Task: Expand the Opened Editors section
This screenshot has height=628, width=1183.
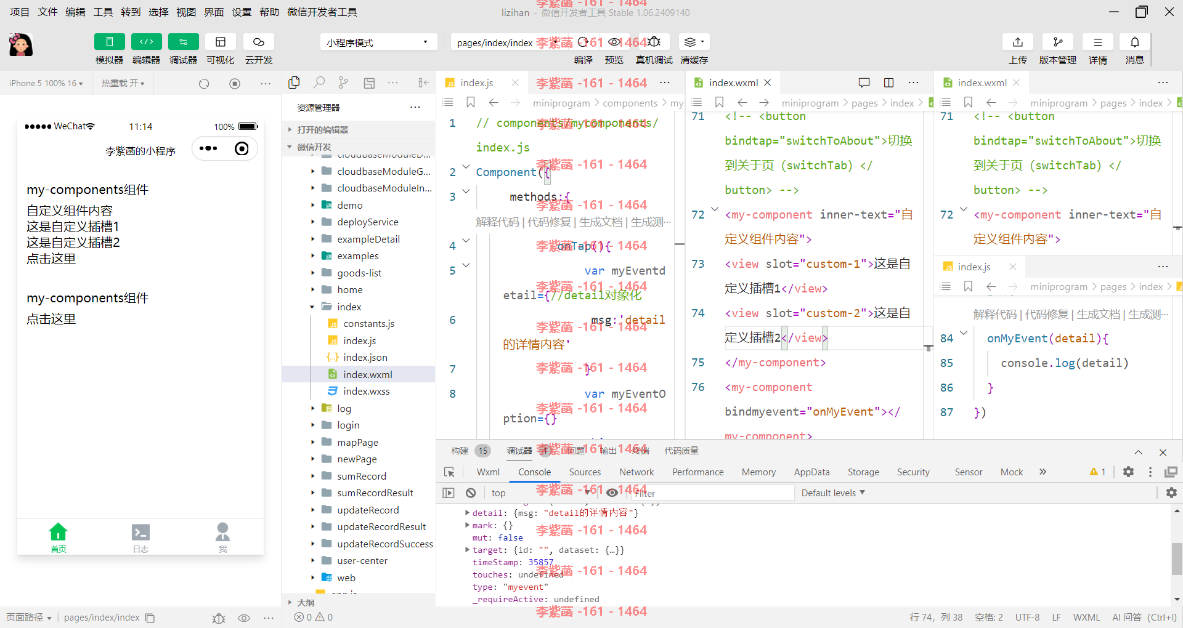Action: (x=359, y=130)
